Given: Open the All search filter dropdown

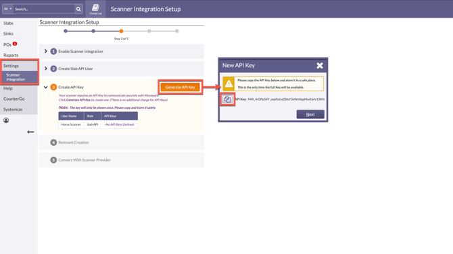Looking at the screenshot, I should point(8,9).
